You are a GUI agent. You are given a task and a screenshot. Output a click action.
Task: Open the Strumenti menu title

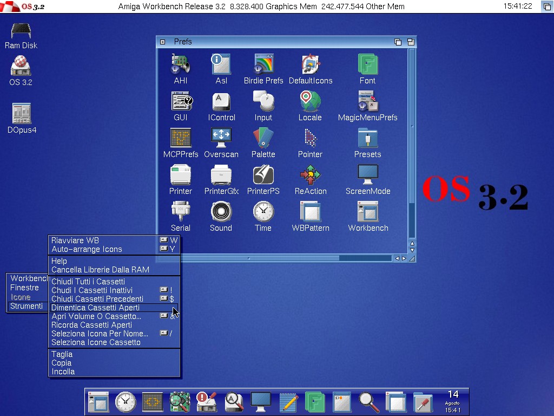[x=27, y=306]
